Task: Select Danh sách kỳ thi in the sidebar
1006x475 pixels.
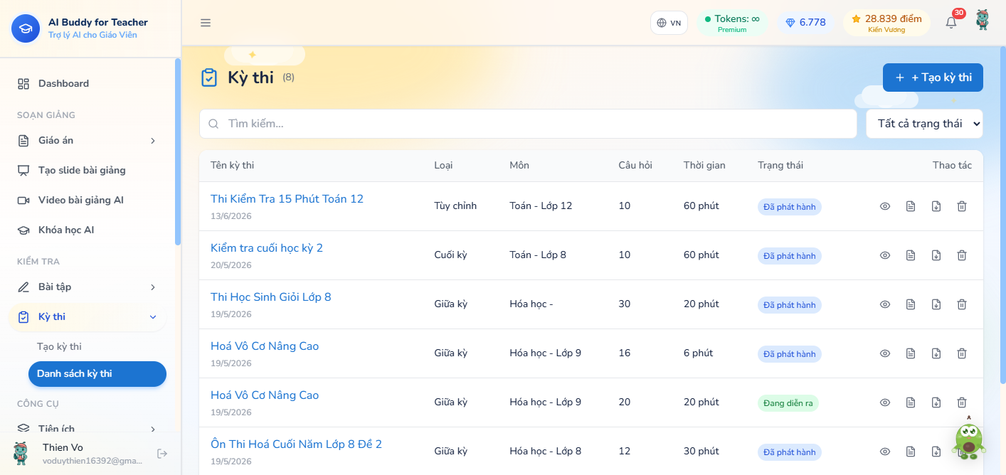Action: click(x=97, y=374)
